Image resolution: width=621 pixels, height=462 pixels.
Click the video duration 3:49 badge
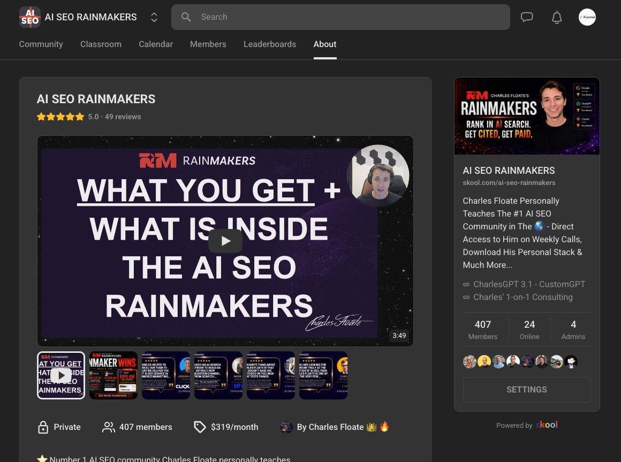coord(399,335)
